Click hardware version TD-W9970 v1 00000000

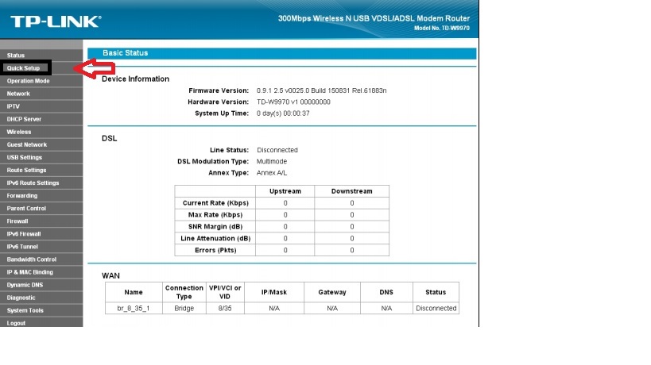pos(293,102)
